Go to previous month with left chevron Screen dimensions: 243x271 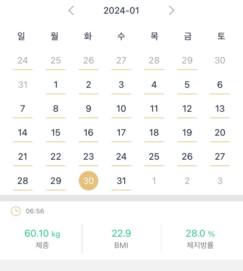point(71,11)
